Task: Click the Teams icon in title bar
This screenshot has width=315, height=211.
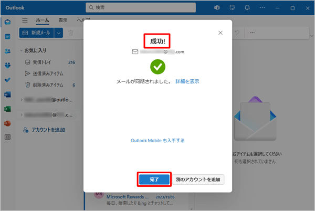Action: pyautogui.click(x=217, y=8)
